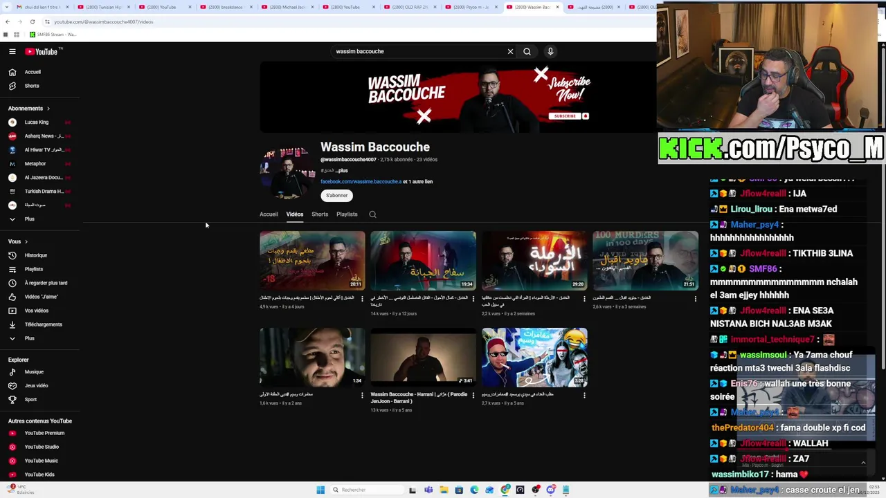The width and height of the screenshot is (886, 498).
Task: Switch to channel Accueil tab
Action: click(x=269, y=214)
